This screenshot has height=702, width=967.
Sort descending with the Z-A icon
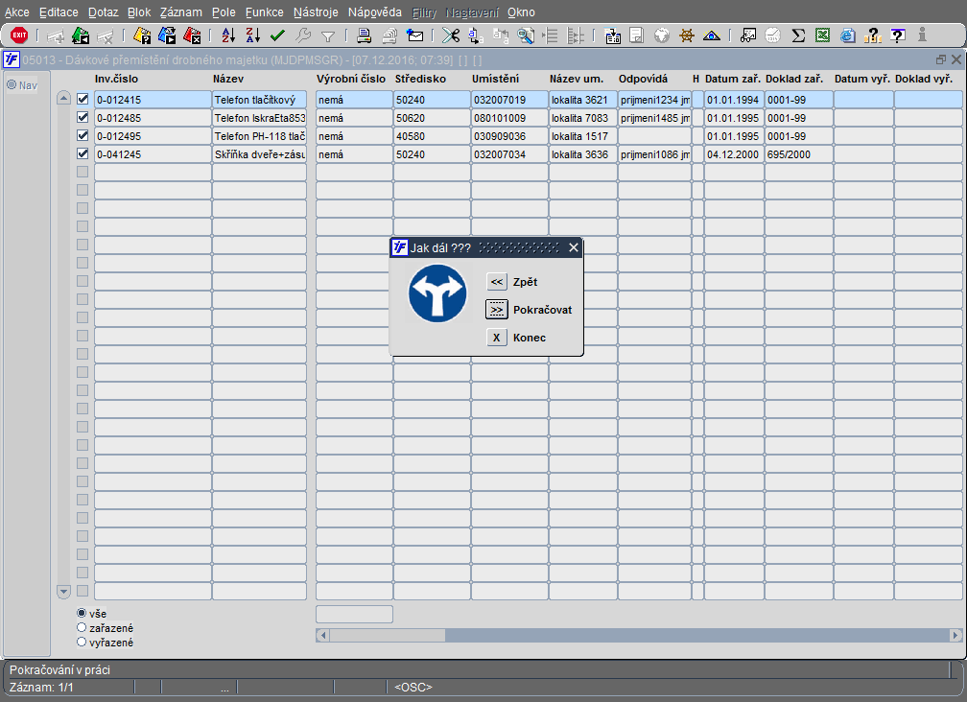pos(253,35)
